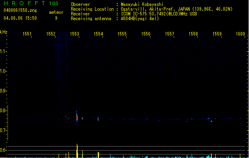Click the HROFFT 1.0.0 title text
249x158 pixels.
coord(31,3)
